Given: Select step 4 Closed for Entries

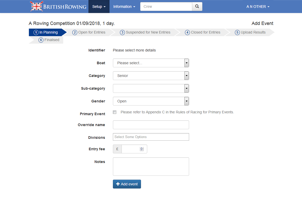Looking at the screenshot, I should coord(203,32).
